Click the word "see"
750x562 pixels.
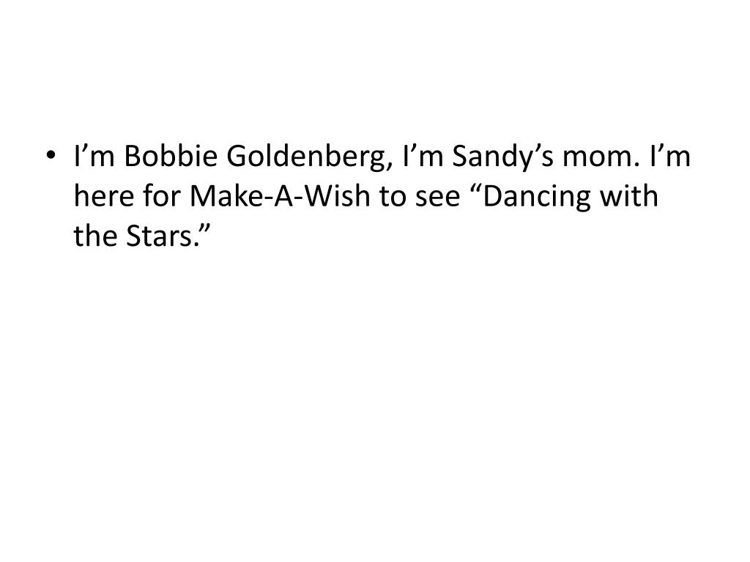[437, 200]
